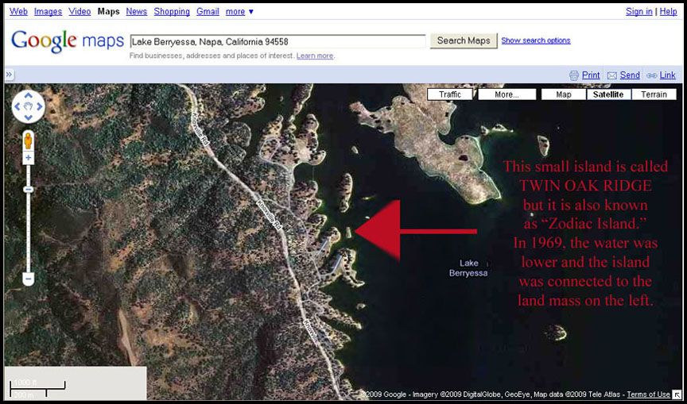The image size is (687, 404).
Task: Zoom in with the plus button
Action: [29, 158]
